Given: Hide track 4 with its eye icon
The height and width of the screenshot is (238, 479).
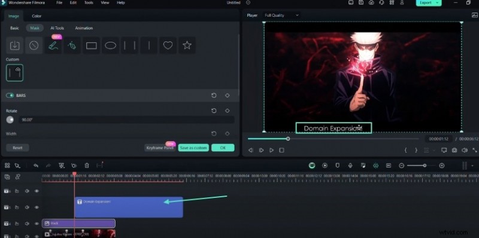Looking at the screenshot, I should coord(37,224).
